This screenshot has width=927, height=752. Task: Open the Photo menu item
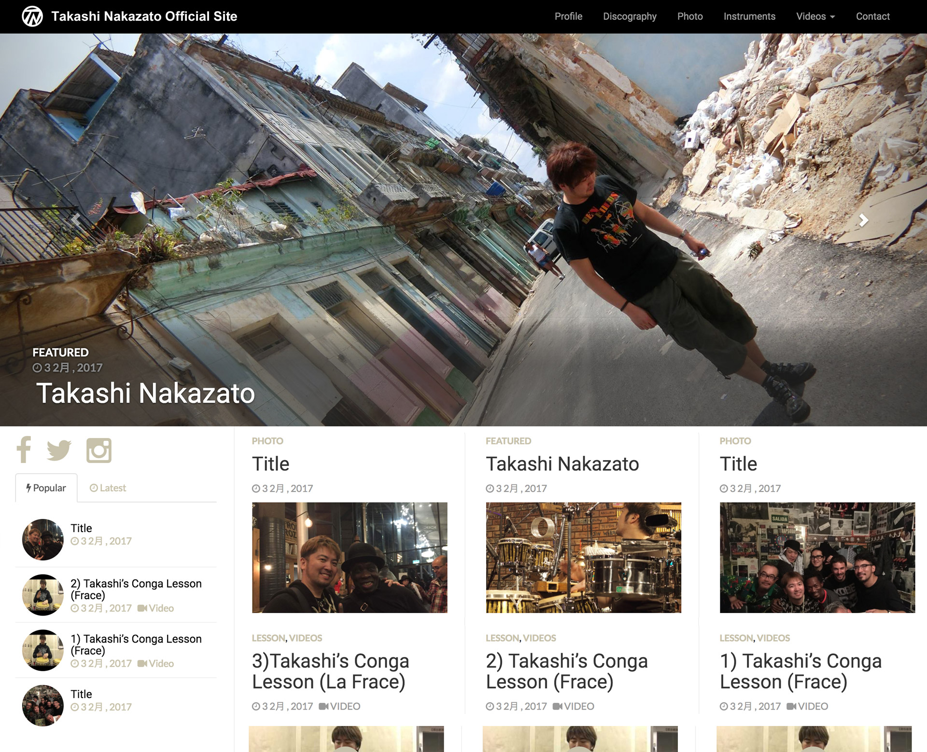[x=690, y=16]
